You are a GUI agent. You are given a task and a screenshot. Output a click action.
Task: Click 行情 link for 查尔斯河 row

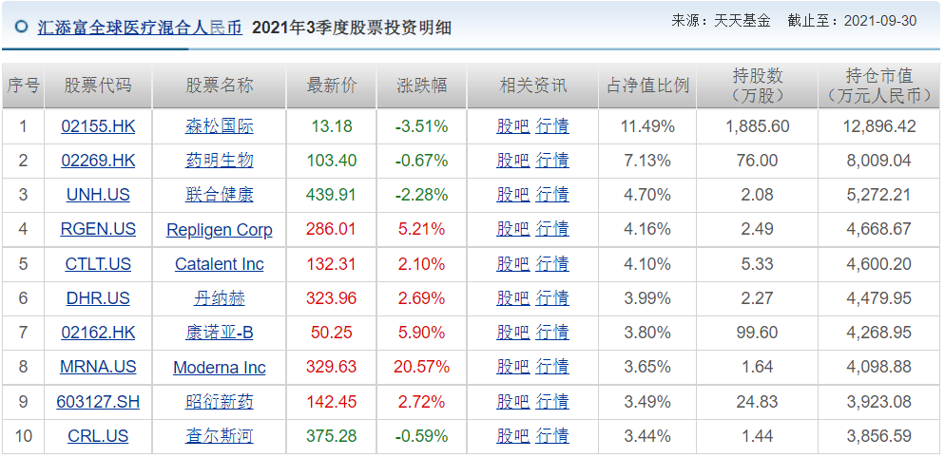(551, 436)
